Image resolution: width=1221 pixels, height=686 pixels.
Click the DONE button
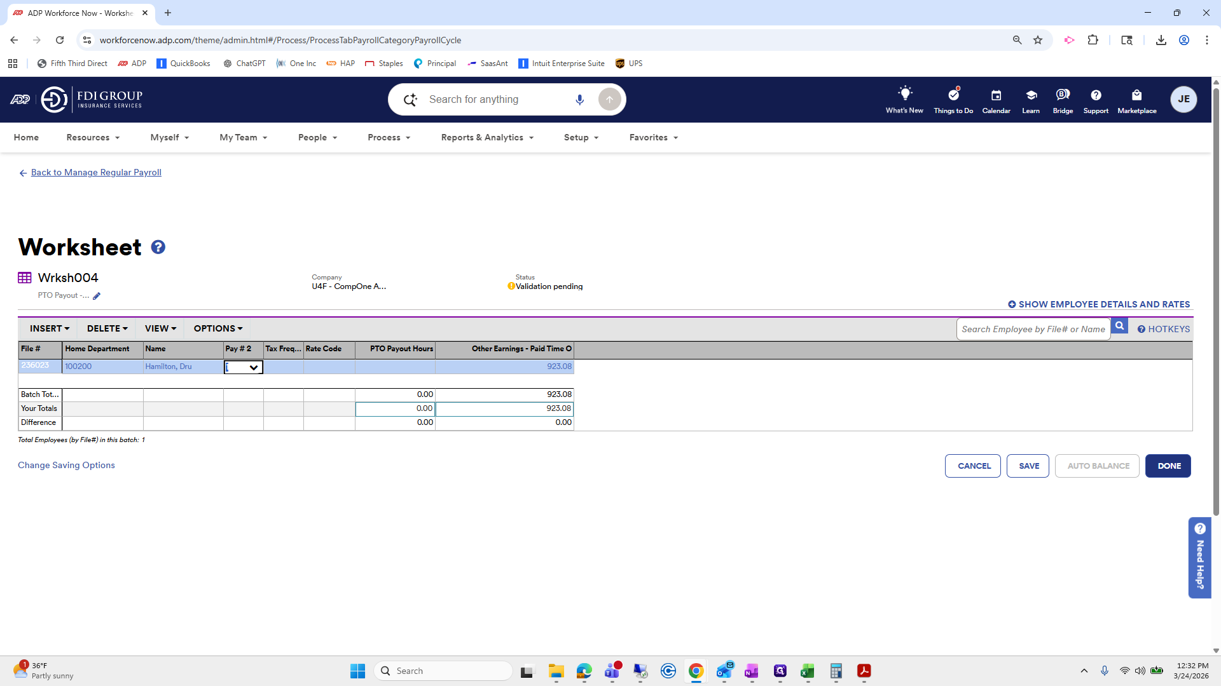[x=1168, y=466]
